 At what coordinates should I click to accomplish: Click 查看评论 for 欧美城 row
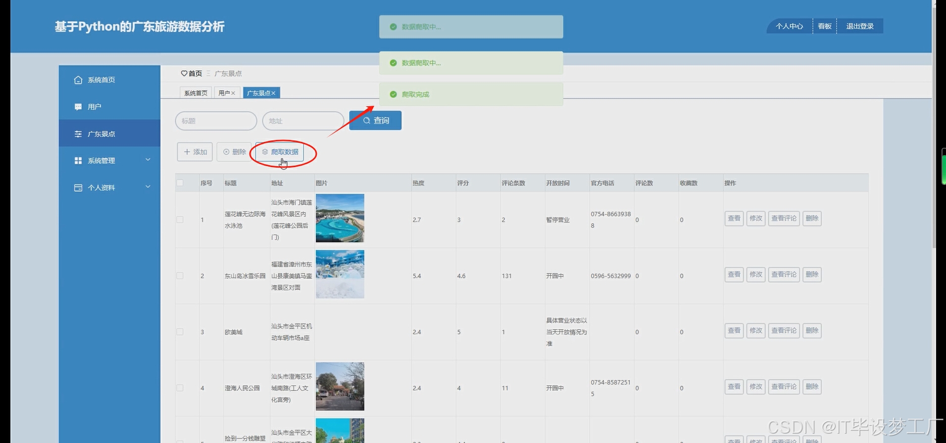pyautogui.click(x=784, y=331)
